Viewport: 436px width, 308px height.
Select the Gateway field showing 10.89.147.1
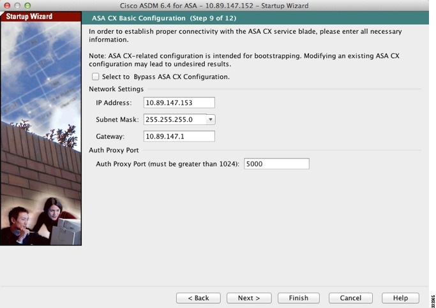click(179, 136)
